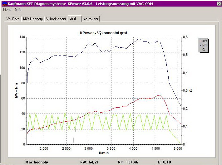Viewport: 222px width, 165px height.
Task: Open the Vyhodnocení tab
Action: coord(56,19)
